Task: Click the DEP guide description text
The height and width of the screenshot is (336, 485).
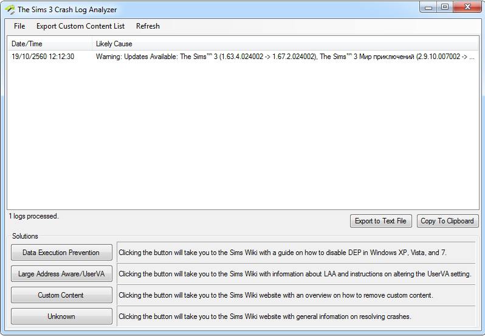Action: click(283, 253)
